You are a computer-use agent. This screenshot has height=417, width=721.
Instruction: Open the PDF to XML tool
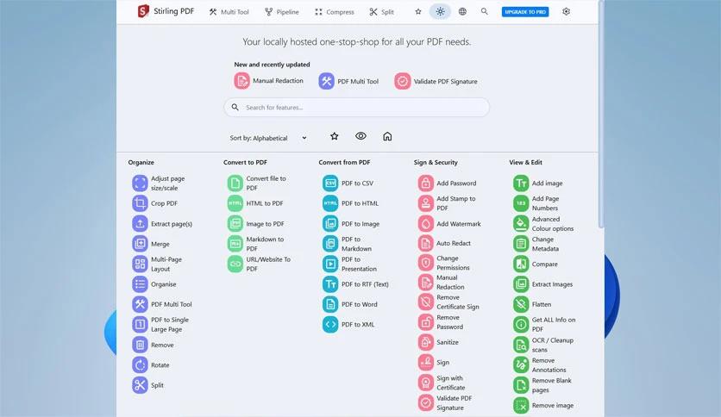348,324
